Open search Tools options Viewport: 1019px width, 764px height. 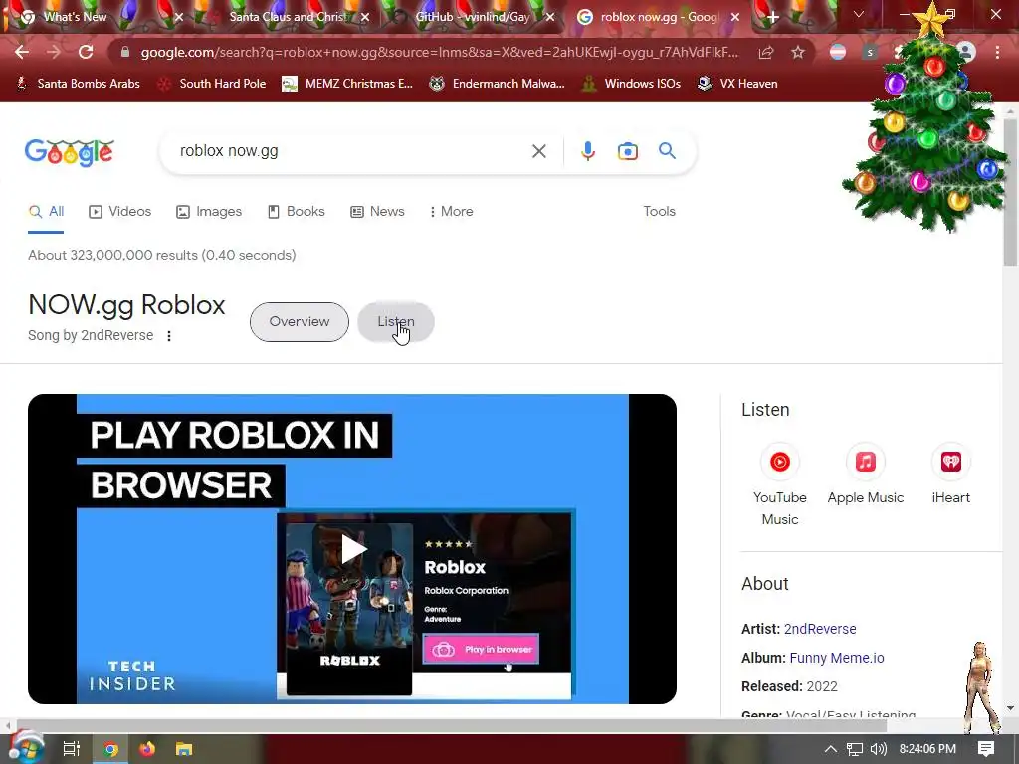point(659,211)
